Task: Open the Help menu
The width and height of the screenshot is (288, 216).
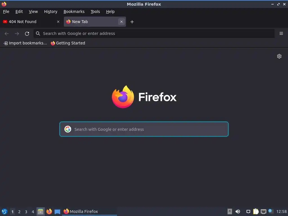Action: tap(110, 12)
